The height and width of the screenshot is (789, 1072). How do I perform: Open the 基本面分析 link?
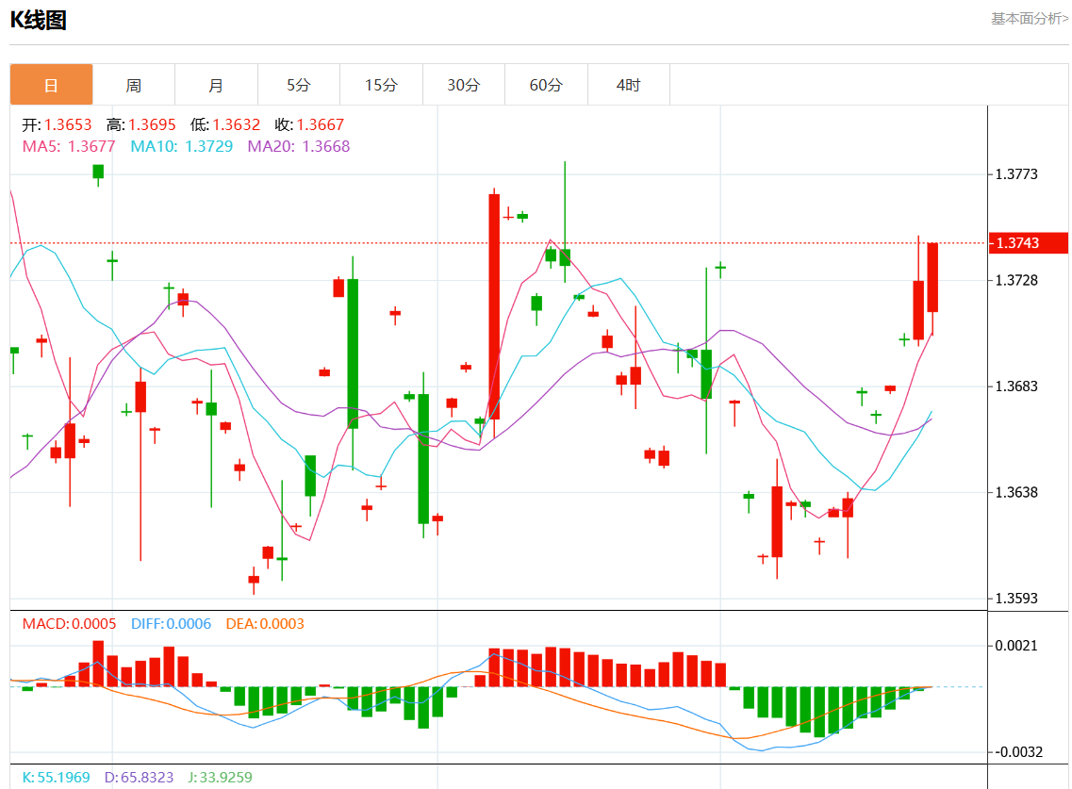click(x=1030, y=19)
